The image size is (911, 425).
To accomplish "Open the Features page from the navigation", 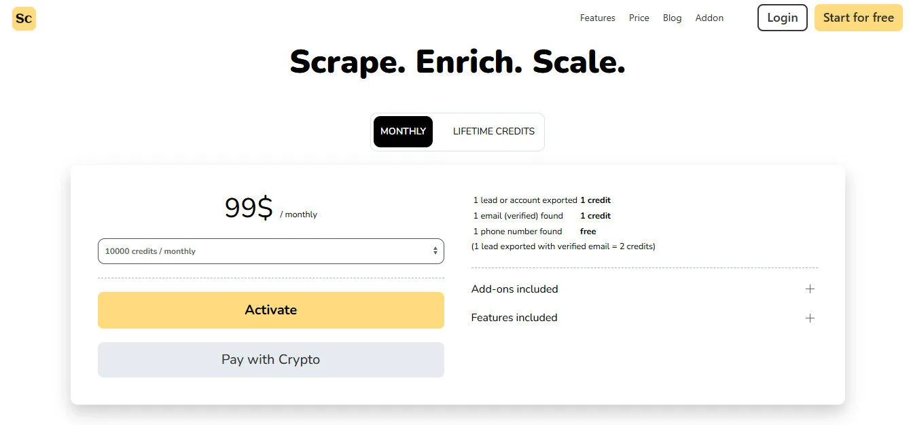I will [597, 18].
